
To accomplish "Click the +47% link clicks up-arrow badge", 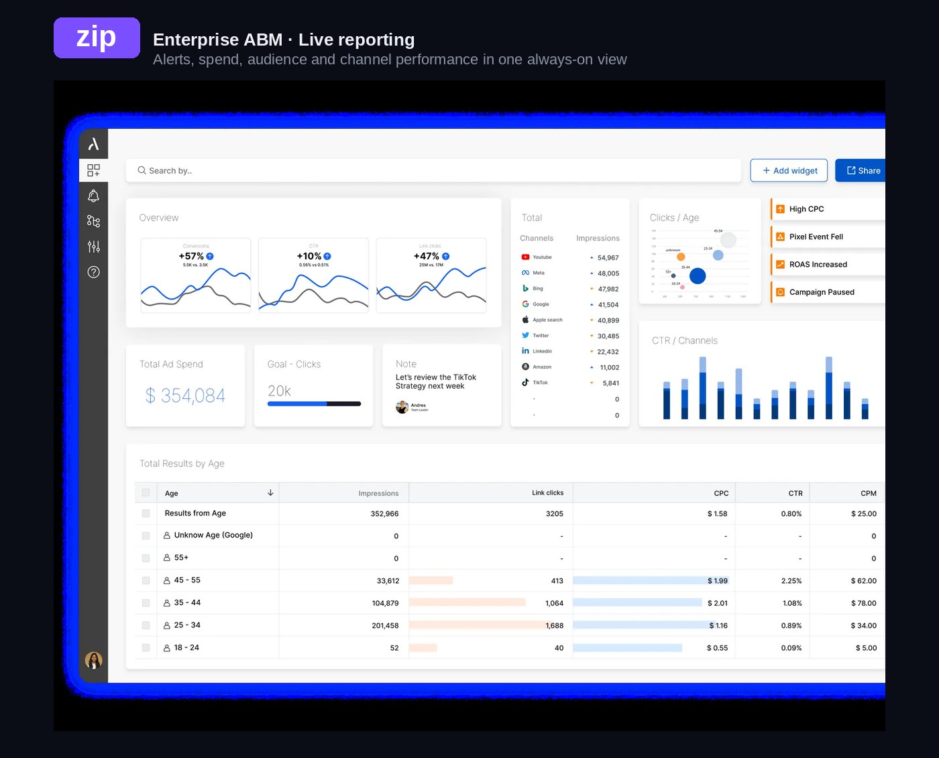I will (x=445, y=256).
